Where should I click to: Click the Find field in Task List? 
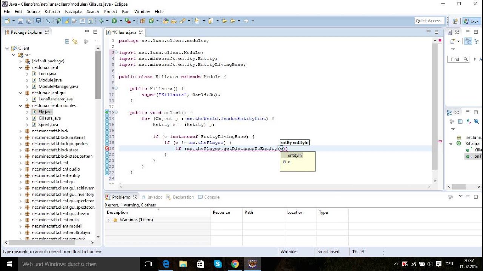(x=458, y=59)
